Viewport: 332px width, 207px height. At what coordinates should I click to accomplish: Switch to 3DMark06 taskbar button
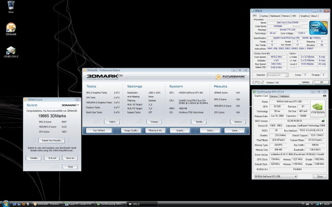point(48,204)
